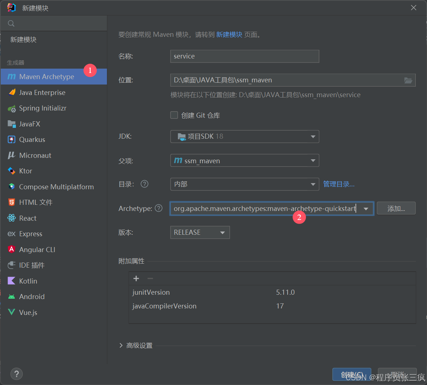Select the javaCompilerVersion property row
427x385 pixels.
(272, 306)
